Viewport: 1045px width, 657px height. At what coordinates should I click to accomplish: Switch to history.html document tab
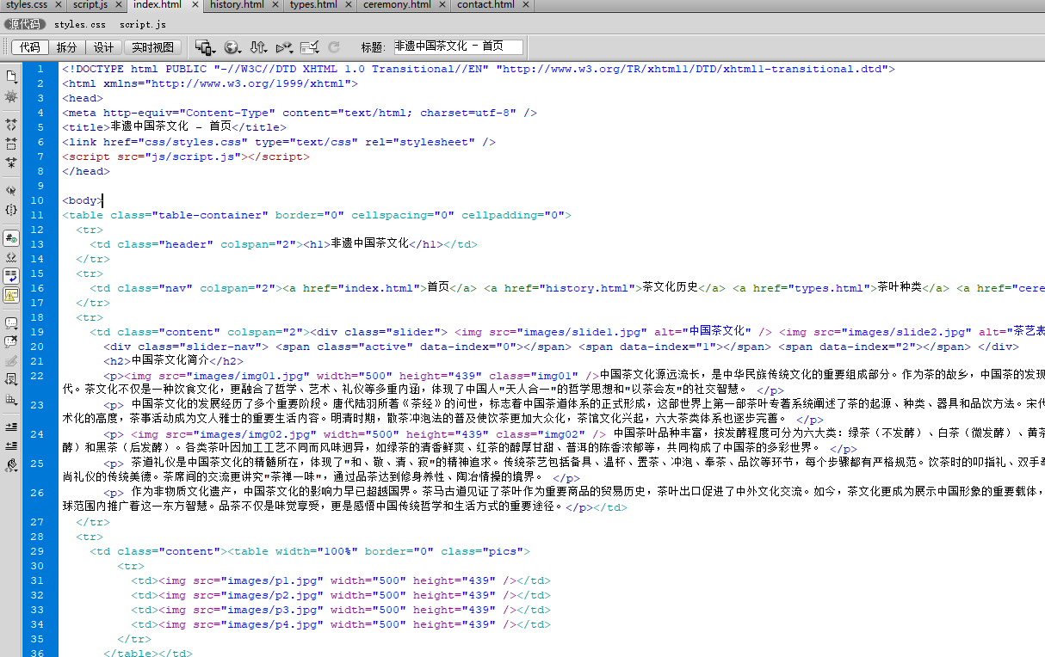point(237,5)
